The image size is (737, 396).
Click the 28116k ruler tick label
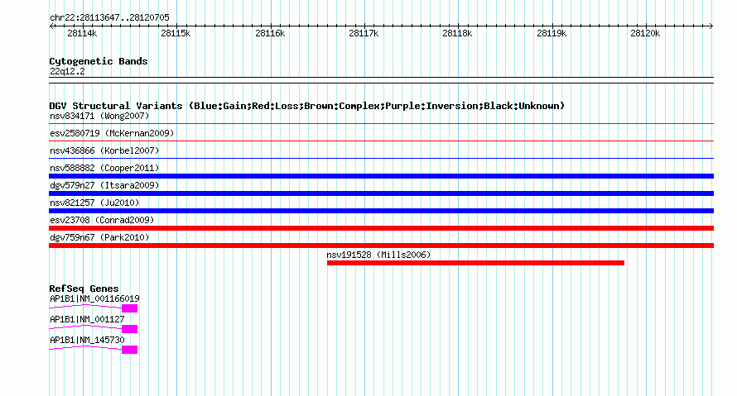click(270, 33)
